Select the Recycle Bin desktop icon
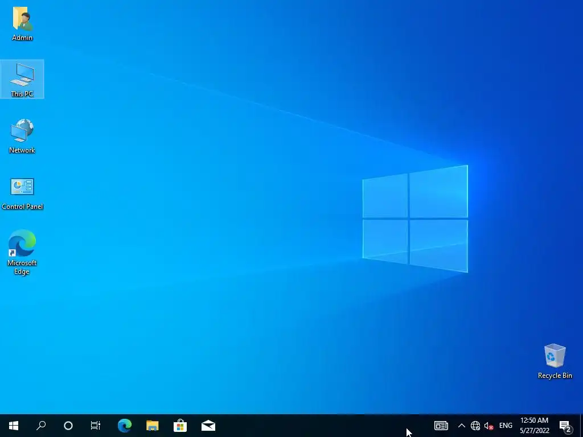 (555, 361)
